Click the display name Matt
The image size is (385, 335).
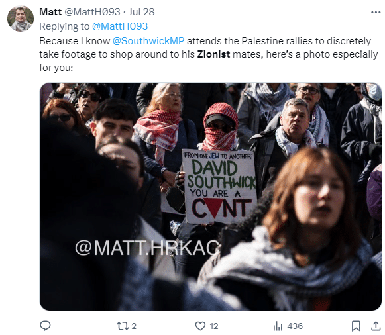click(x=50, y=12)
